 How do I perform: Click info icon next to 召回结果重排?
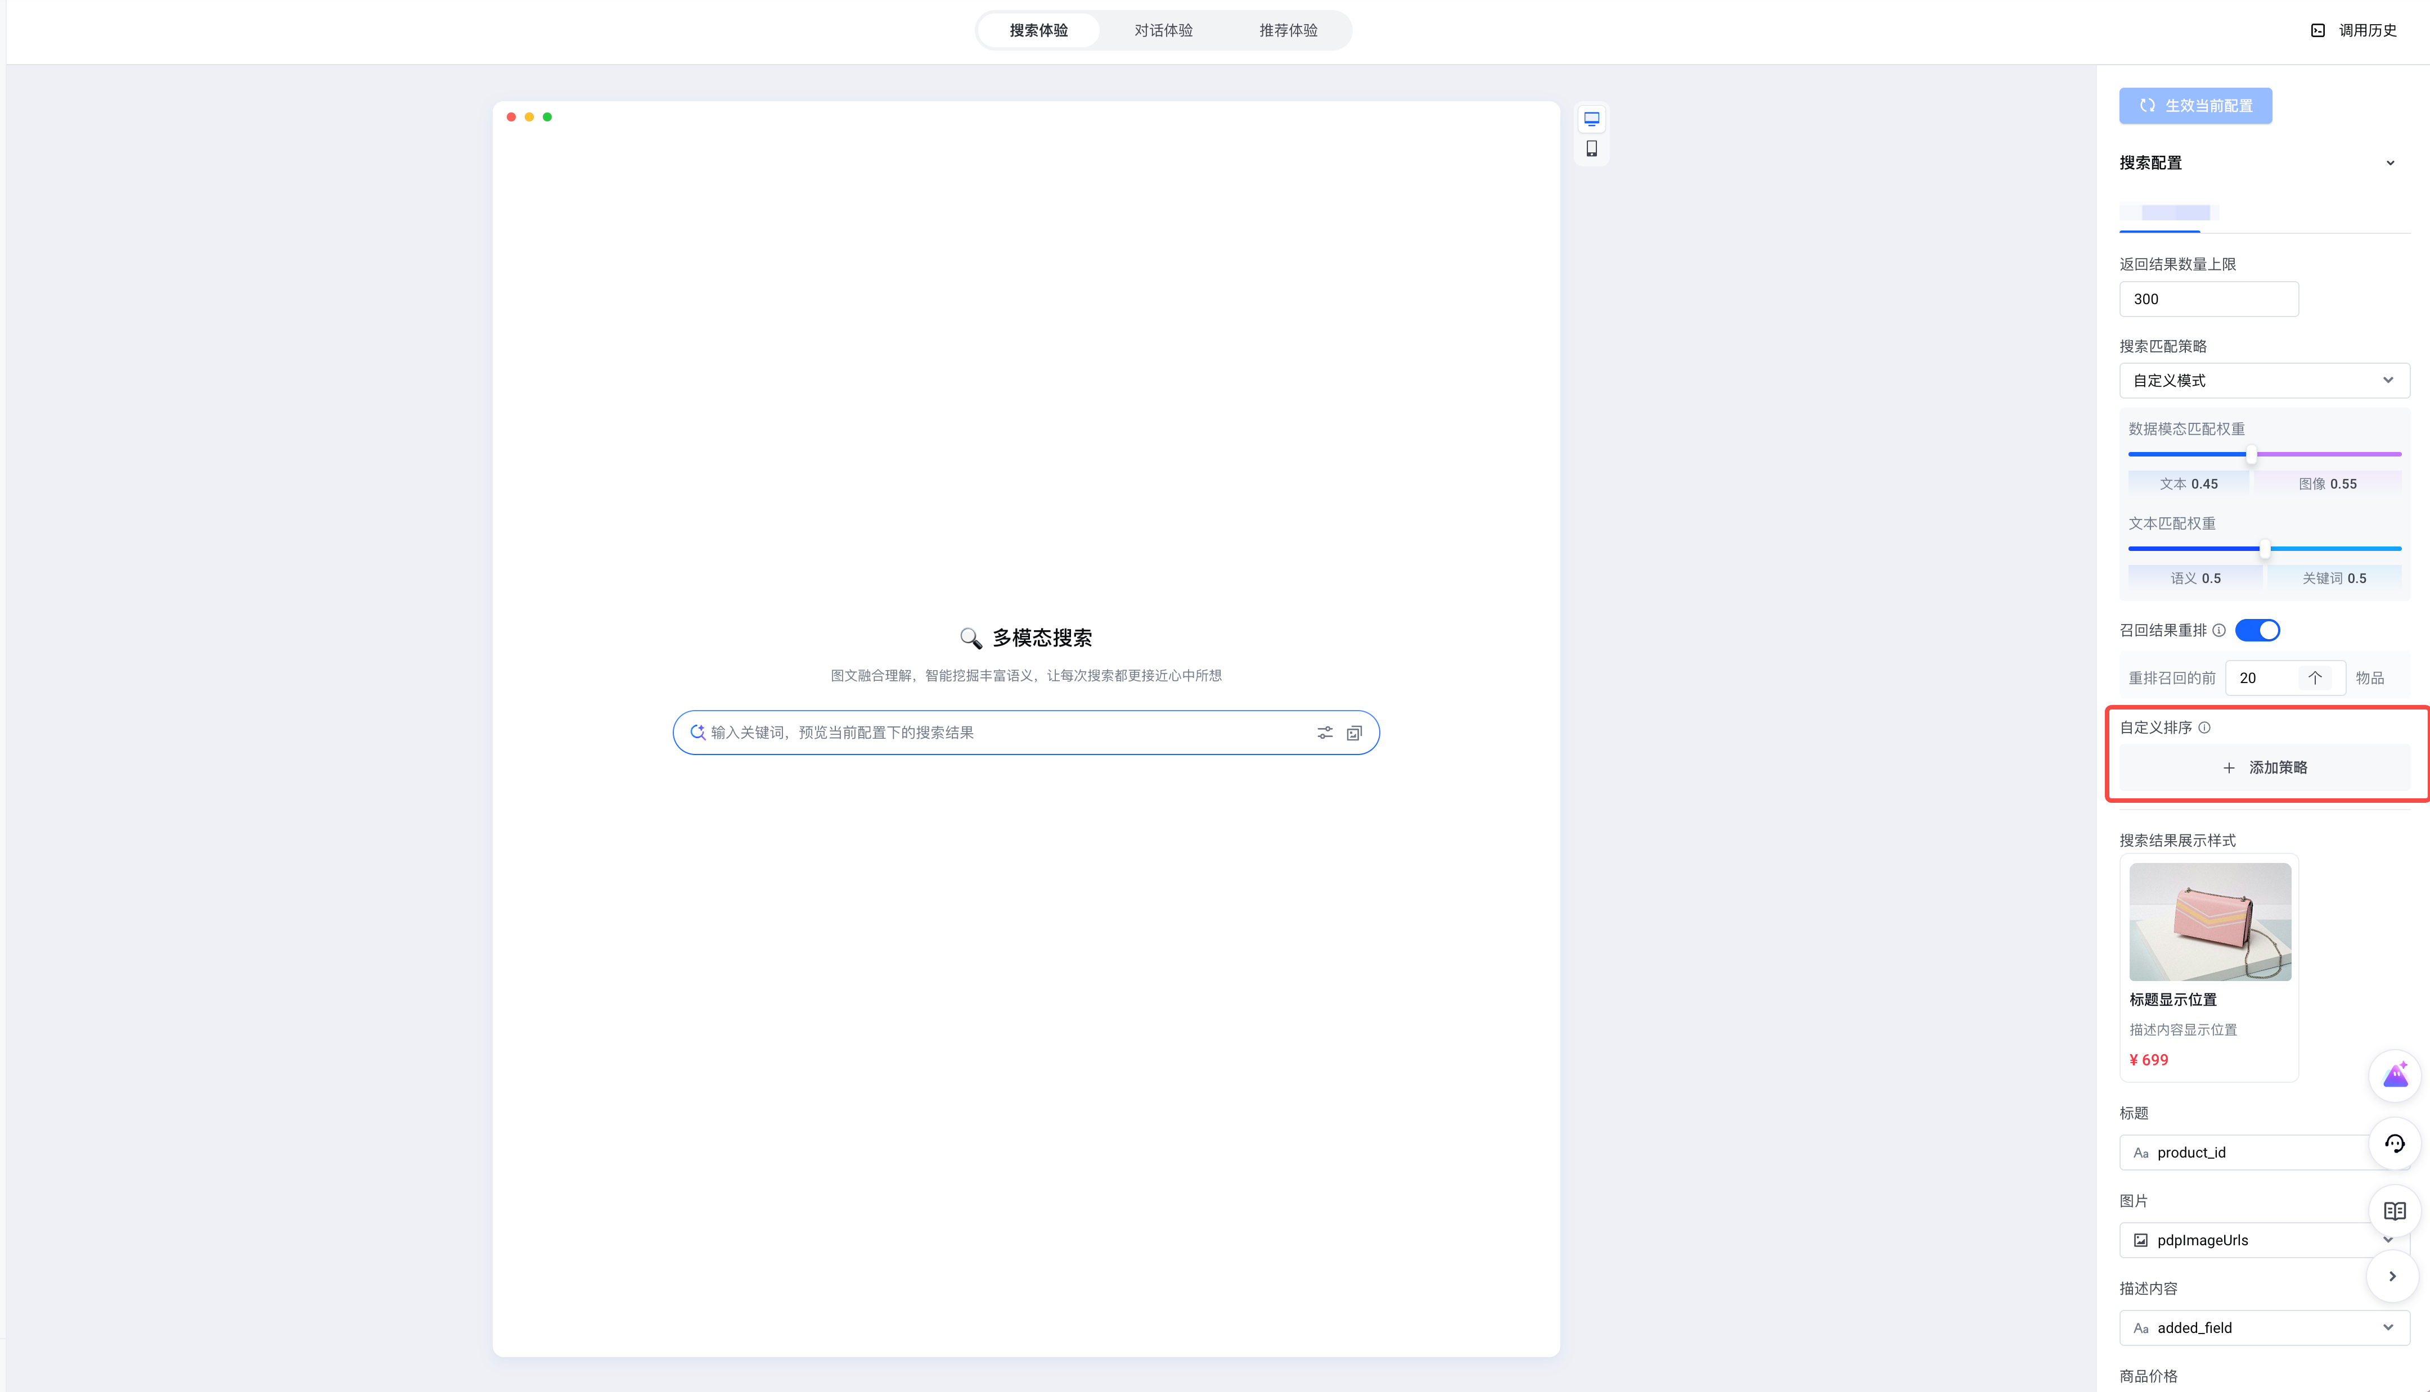[x=2218, y=631]
